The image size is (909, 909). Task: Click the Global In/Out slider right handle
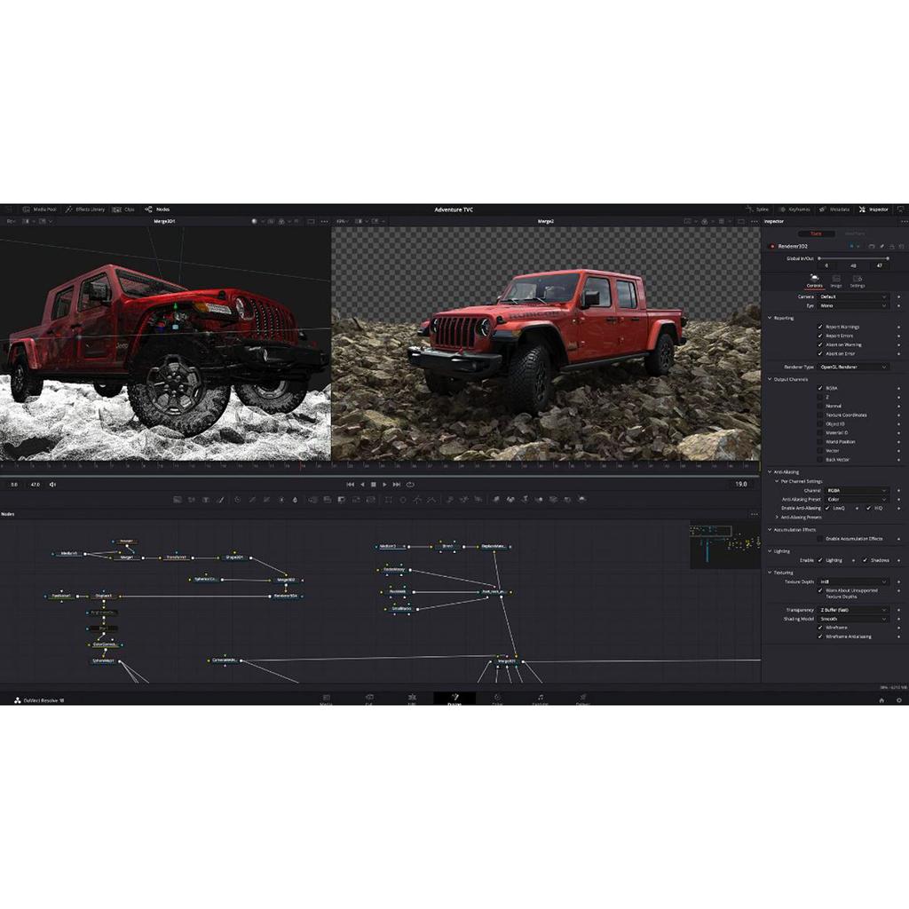(888, 258)
